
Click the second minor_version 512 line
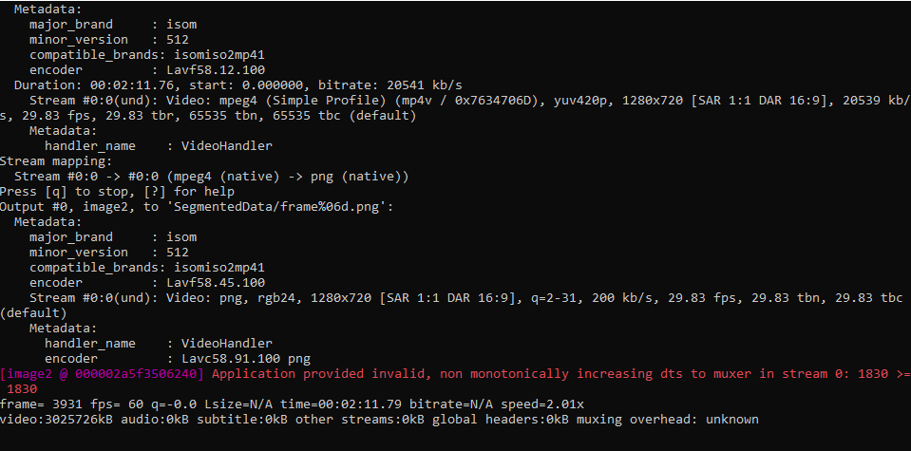(x=108, y=253)
